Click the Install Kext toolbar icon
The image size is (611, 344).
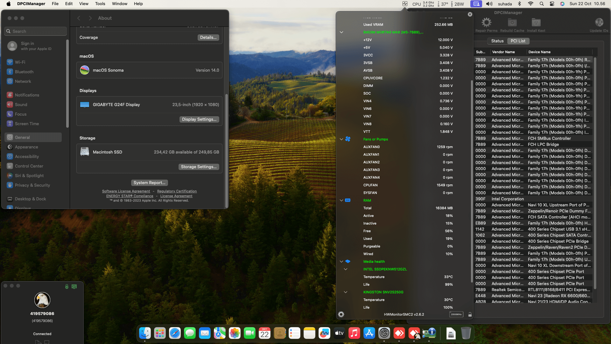[536, 23]
